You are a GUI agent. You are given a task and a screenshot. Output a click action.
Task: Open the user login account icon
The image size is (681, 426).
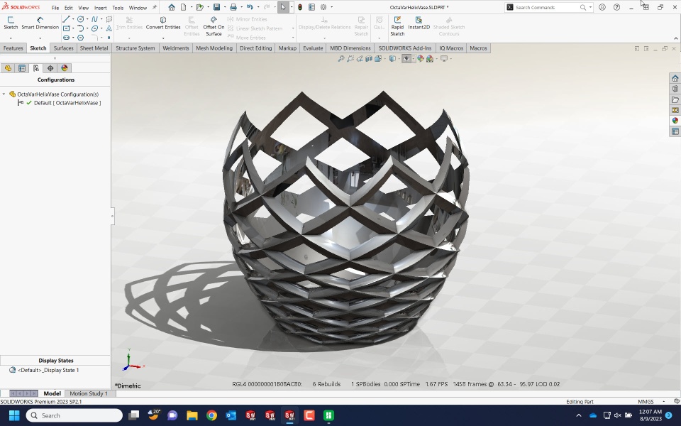(x=602, y=7)
